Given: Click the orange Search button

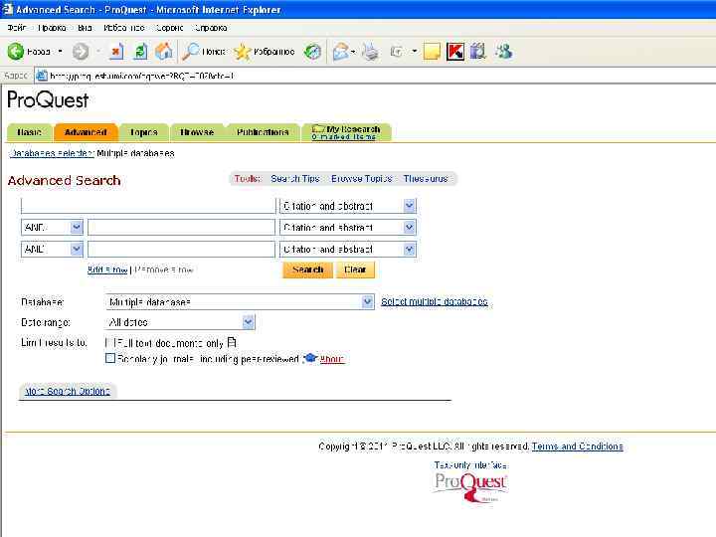Looking at the screenshot, I should (x=307, y=269).
